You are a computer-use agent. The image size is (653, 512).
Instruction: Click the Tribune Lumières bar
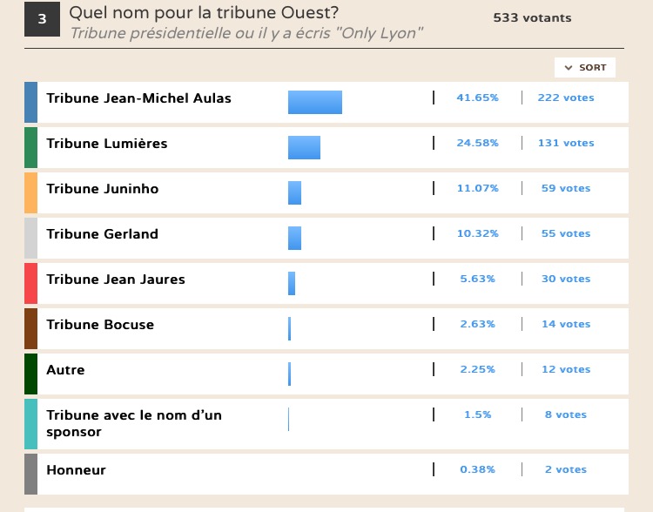click(x=304, y=147)
